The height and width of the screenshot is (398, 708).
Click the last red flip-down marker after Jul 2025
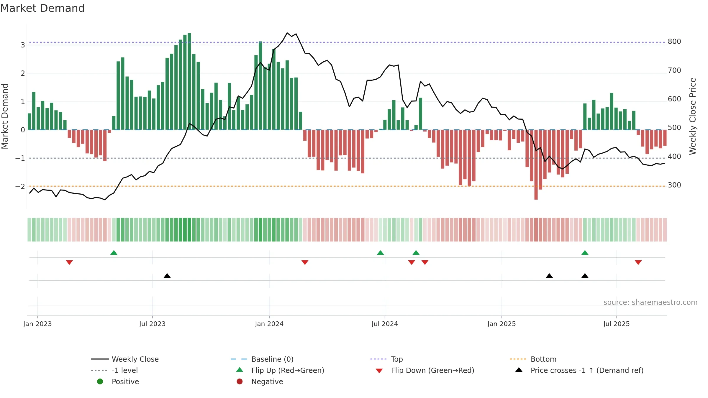638,262
